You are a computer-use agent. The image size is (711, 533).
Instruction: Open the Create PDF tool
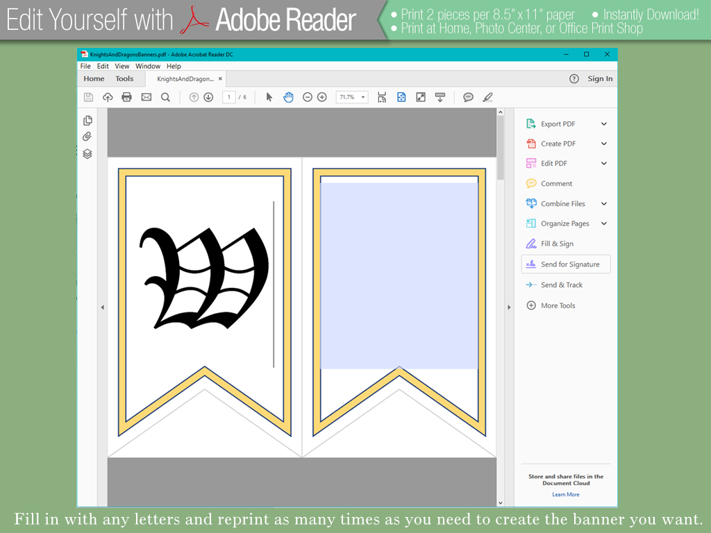[x=558, y=144]
